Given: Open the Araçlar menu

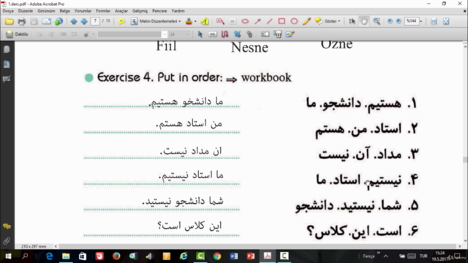Looking at the screenshot, I should [121, 11].
